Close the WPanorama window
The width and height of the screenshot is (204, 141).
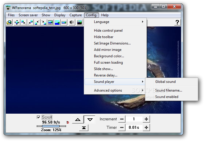(x=174, y=7)
